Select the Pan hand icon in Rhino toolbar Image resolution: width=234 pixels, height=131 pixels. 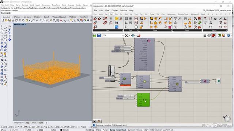click(x=33, y=20)
